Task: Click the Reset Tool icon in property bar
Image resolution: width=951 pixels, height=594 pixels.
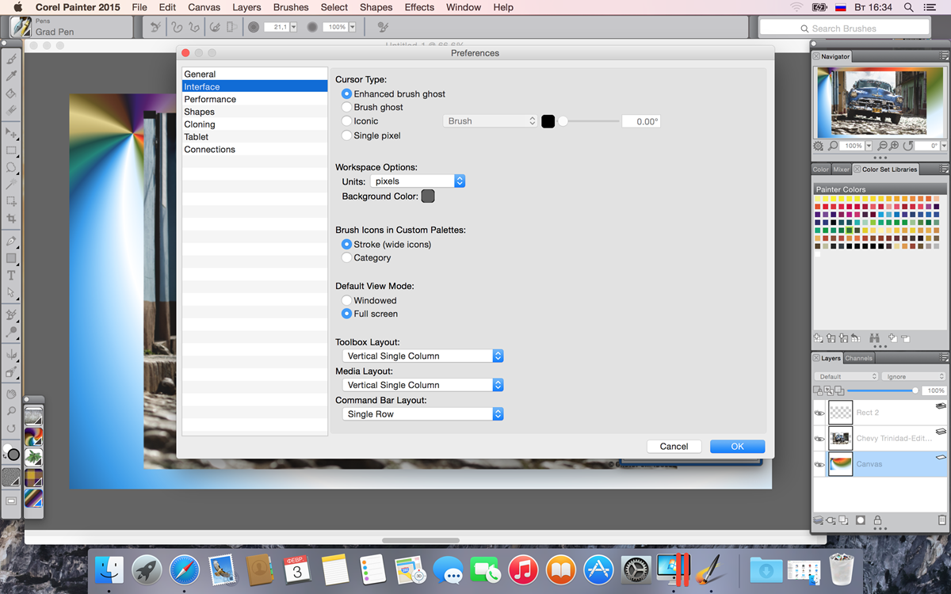Action: pyautogui.click(x=155, y=27)
